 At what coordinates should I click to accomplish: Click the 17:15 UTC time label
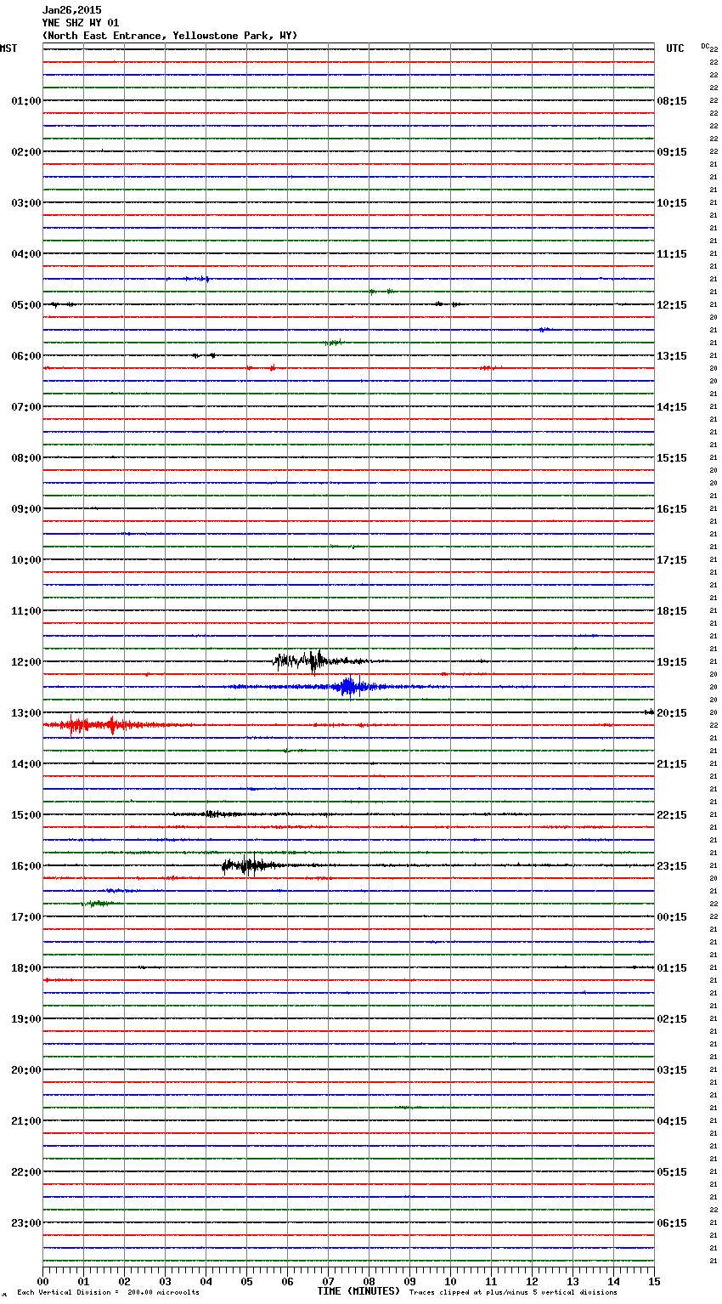coord(672,560)
